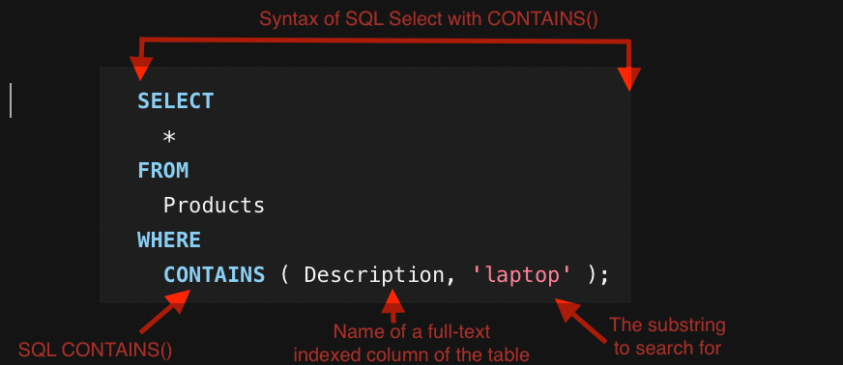Click the opening parenthesis after CONTAINS

coord(284,275)
